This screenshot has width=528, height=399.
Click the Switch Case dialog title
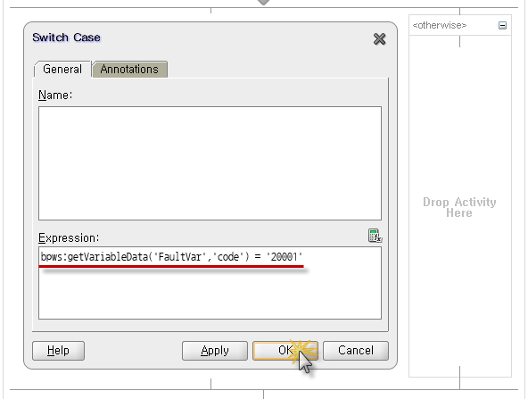tap(66, 37)
